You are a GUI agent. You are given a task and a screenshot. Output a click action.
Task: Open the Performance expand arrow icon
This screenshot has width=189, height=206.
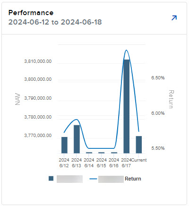pyautogui.click(x=174, y=17)
